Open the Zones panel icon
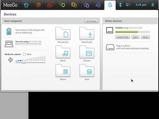The image size is (159, 119). coord(50,5)
